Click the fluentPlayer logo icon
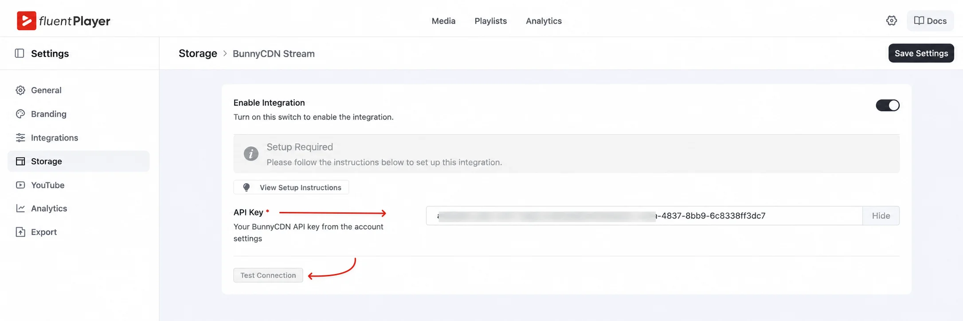This screenshot has width=963, height=321. tap(26, 20)
